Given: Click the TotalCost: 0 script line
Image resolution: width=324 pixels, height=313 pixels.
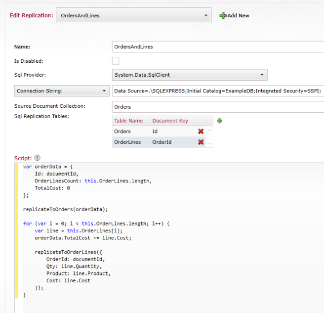Looking at the screenshot, I should [x=52, y=188].
